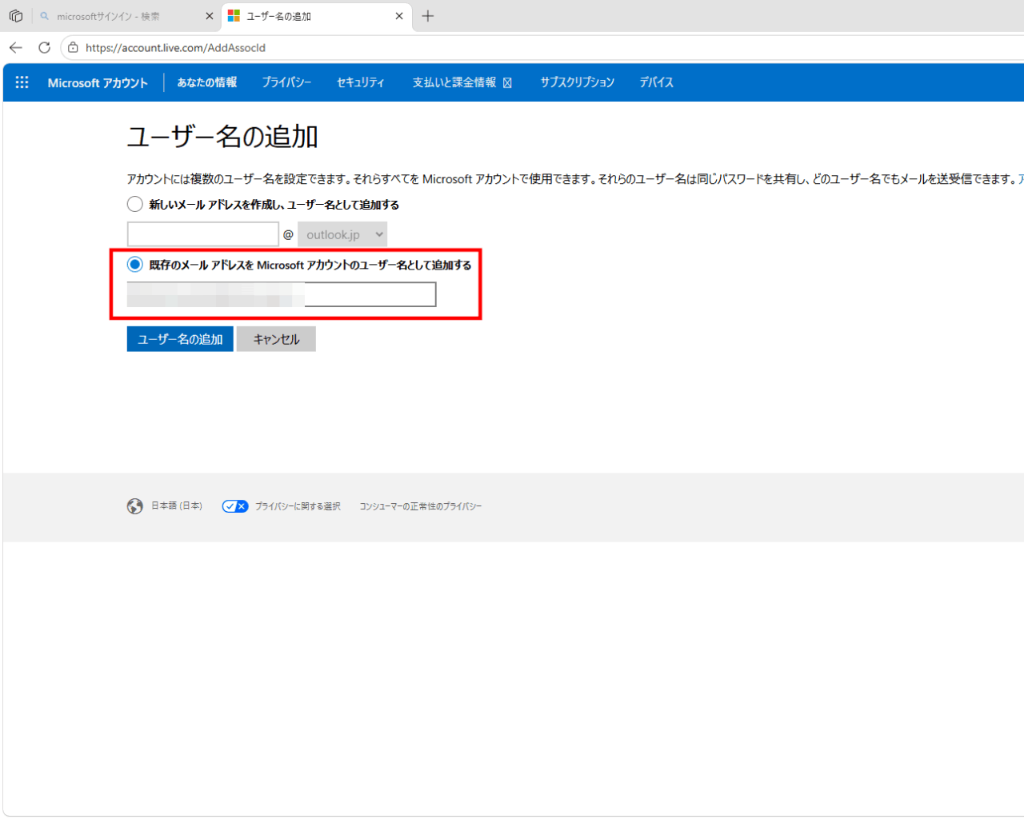1024x819 pixels.
Task: Click the privacy choices toggle icon
Action: click(235, 506)
